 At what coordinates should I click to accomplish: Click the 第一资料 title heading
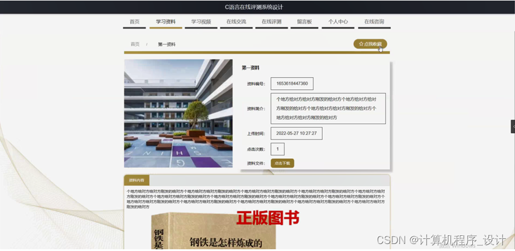pyautogui.click(x=250, y=68)
